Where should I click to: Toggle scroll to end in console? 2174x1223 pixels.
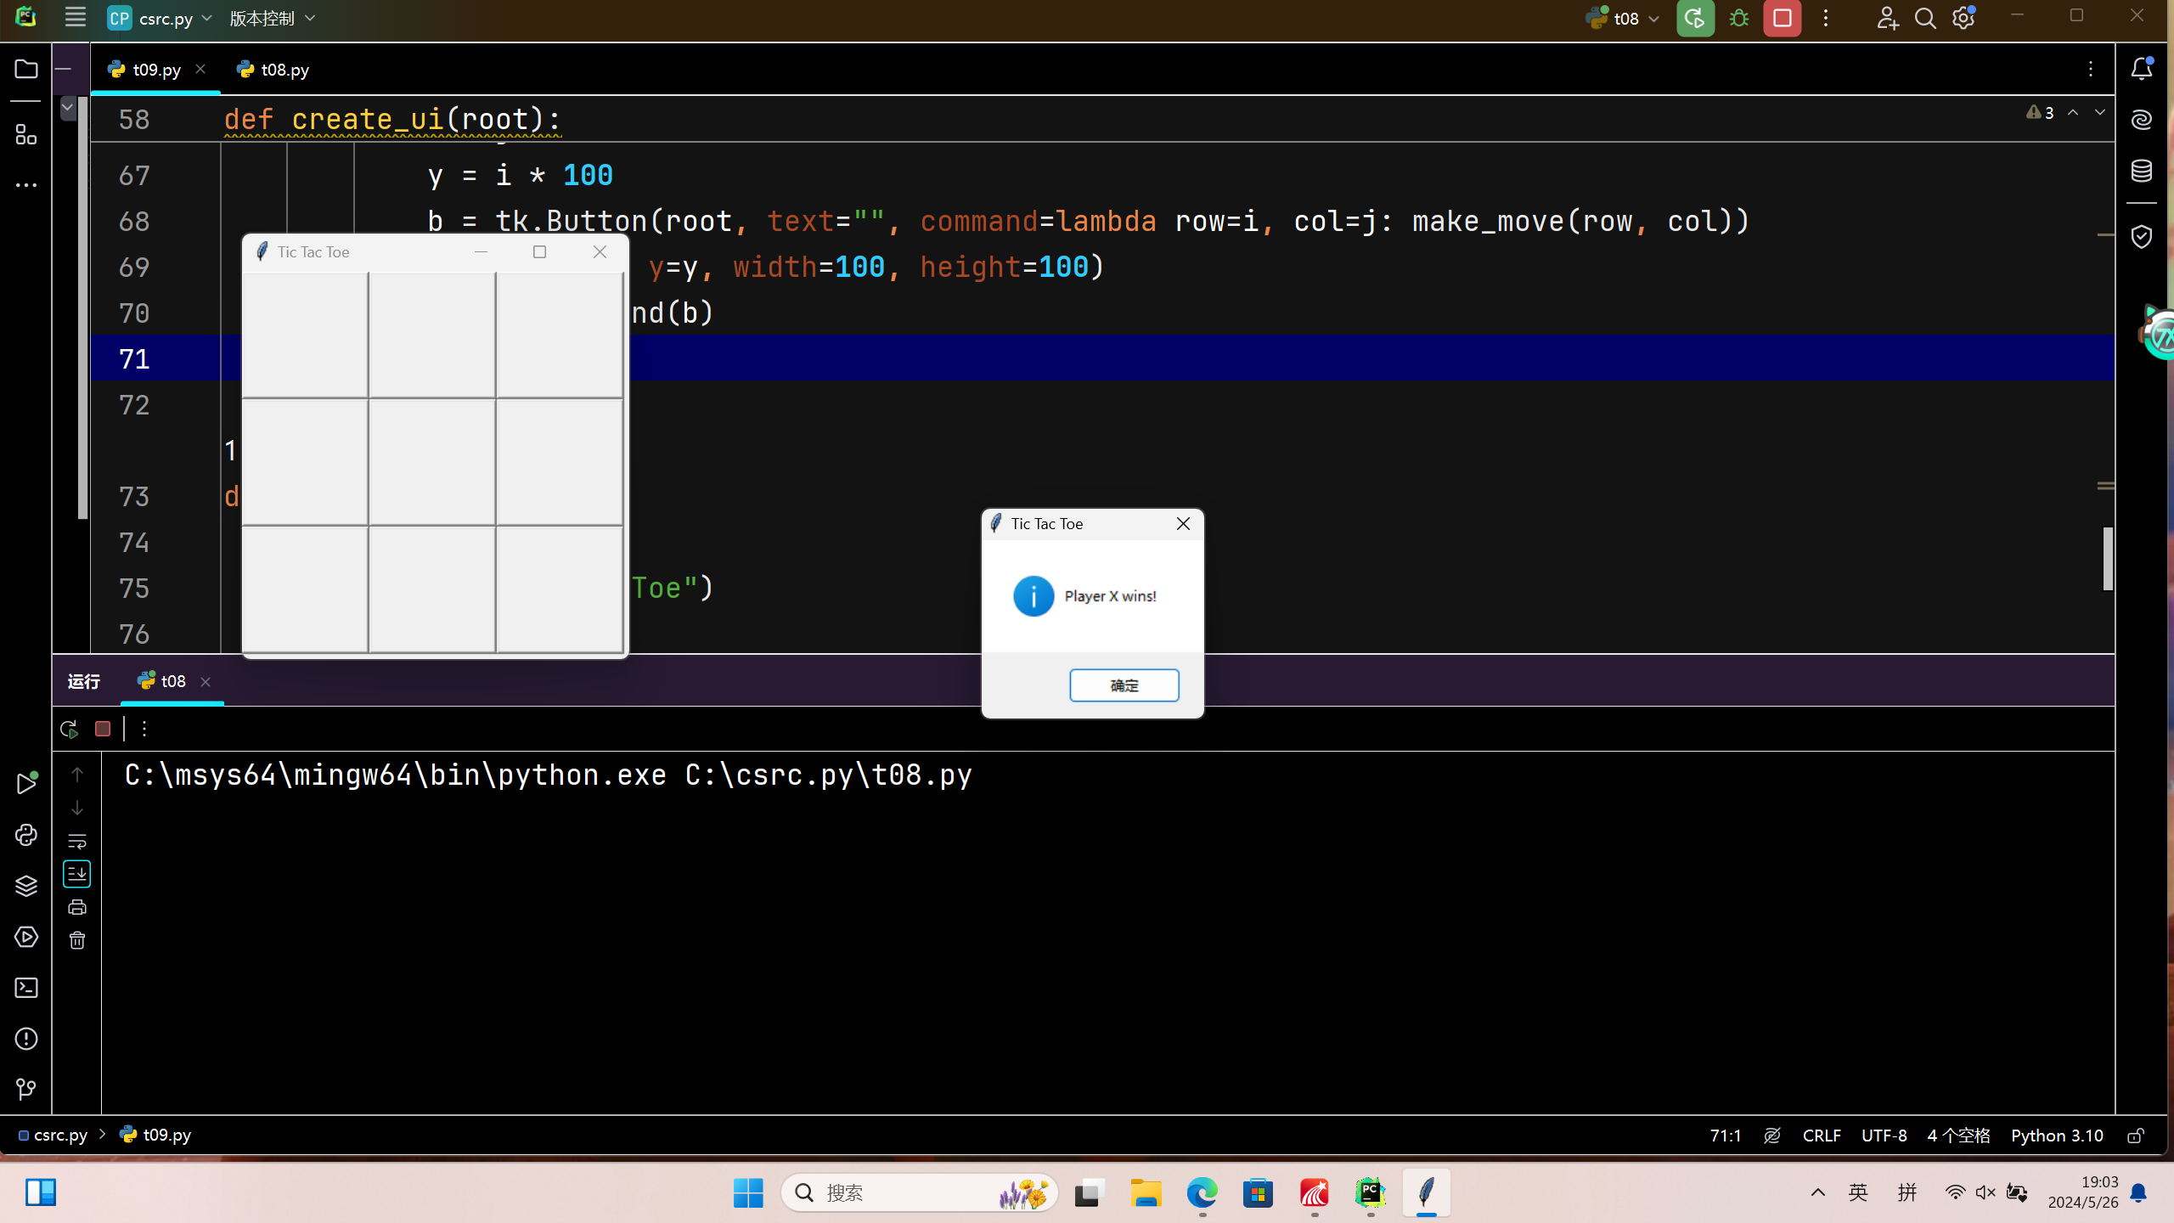77,874
